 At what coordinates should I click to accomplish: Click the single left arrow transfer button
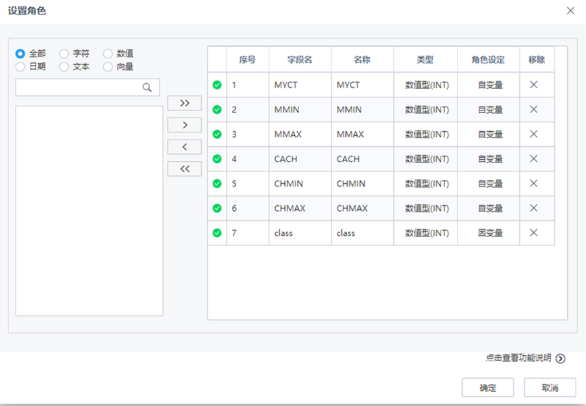[x=184, y=147]
